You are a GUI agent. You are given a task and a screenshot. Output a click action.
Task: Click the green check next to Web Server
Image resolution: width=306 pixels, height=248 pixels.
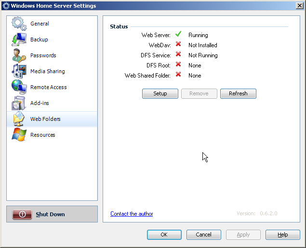pos(178,34)
